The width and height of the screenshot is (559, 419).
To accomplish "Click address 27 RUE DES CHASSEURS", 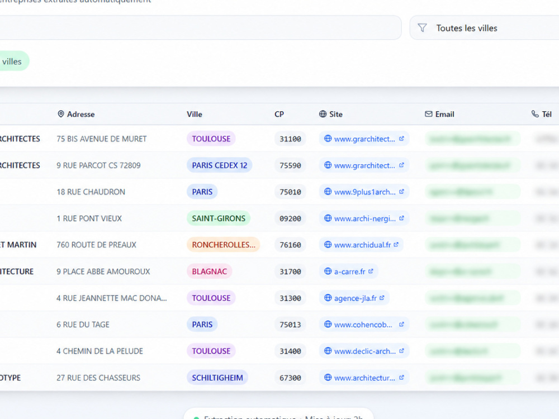I will point(98,378).
